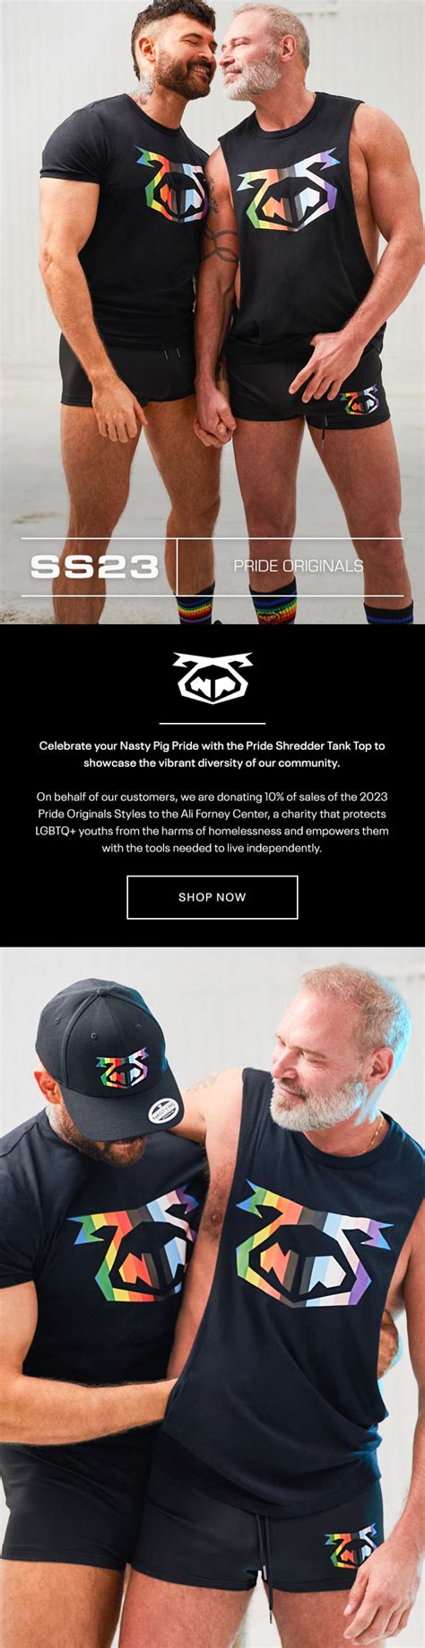This screenshot has height=1648, width=425.
Task: Select the 'Celebrate your Nasty Pig Pride' headline
Action: (212, 754)
